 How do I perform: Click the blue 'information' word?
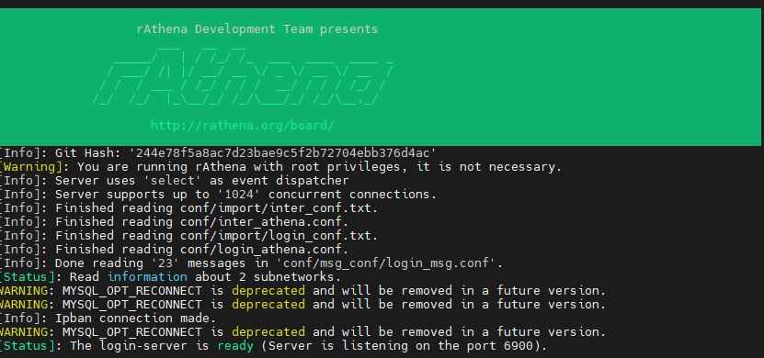[x=147, y=277]
